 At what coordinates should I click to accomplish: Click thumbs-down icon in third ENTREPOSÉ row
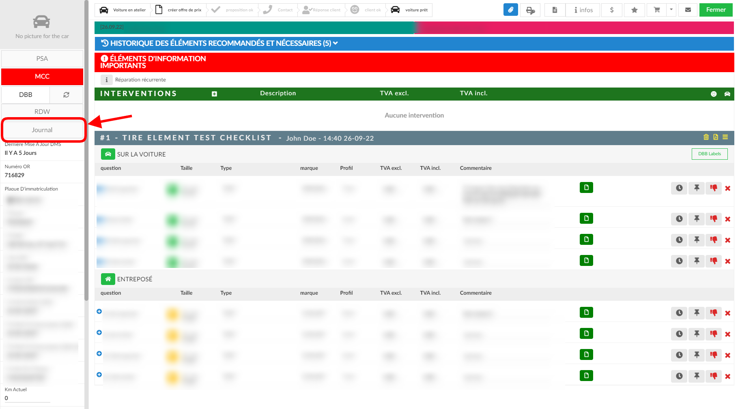point(714,355)
